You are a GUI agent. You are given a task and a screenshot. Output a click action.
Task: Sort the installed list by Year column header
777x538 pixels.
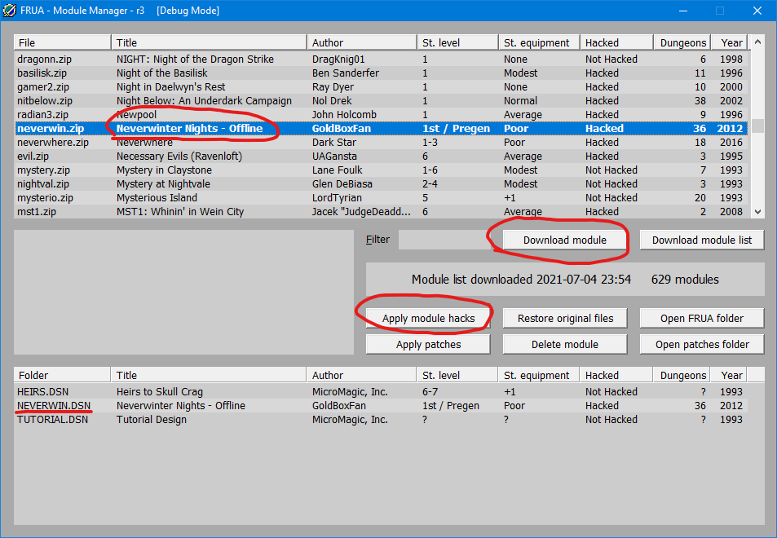tap(728, 375)
